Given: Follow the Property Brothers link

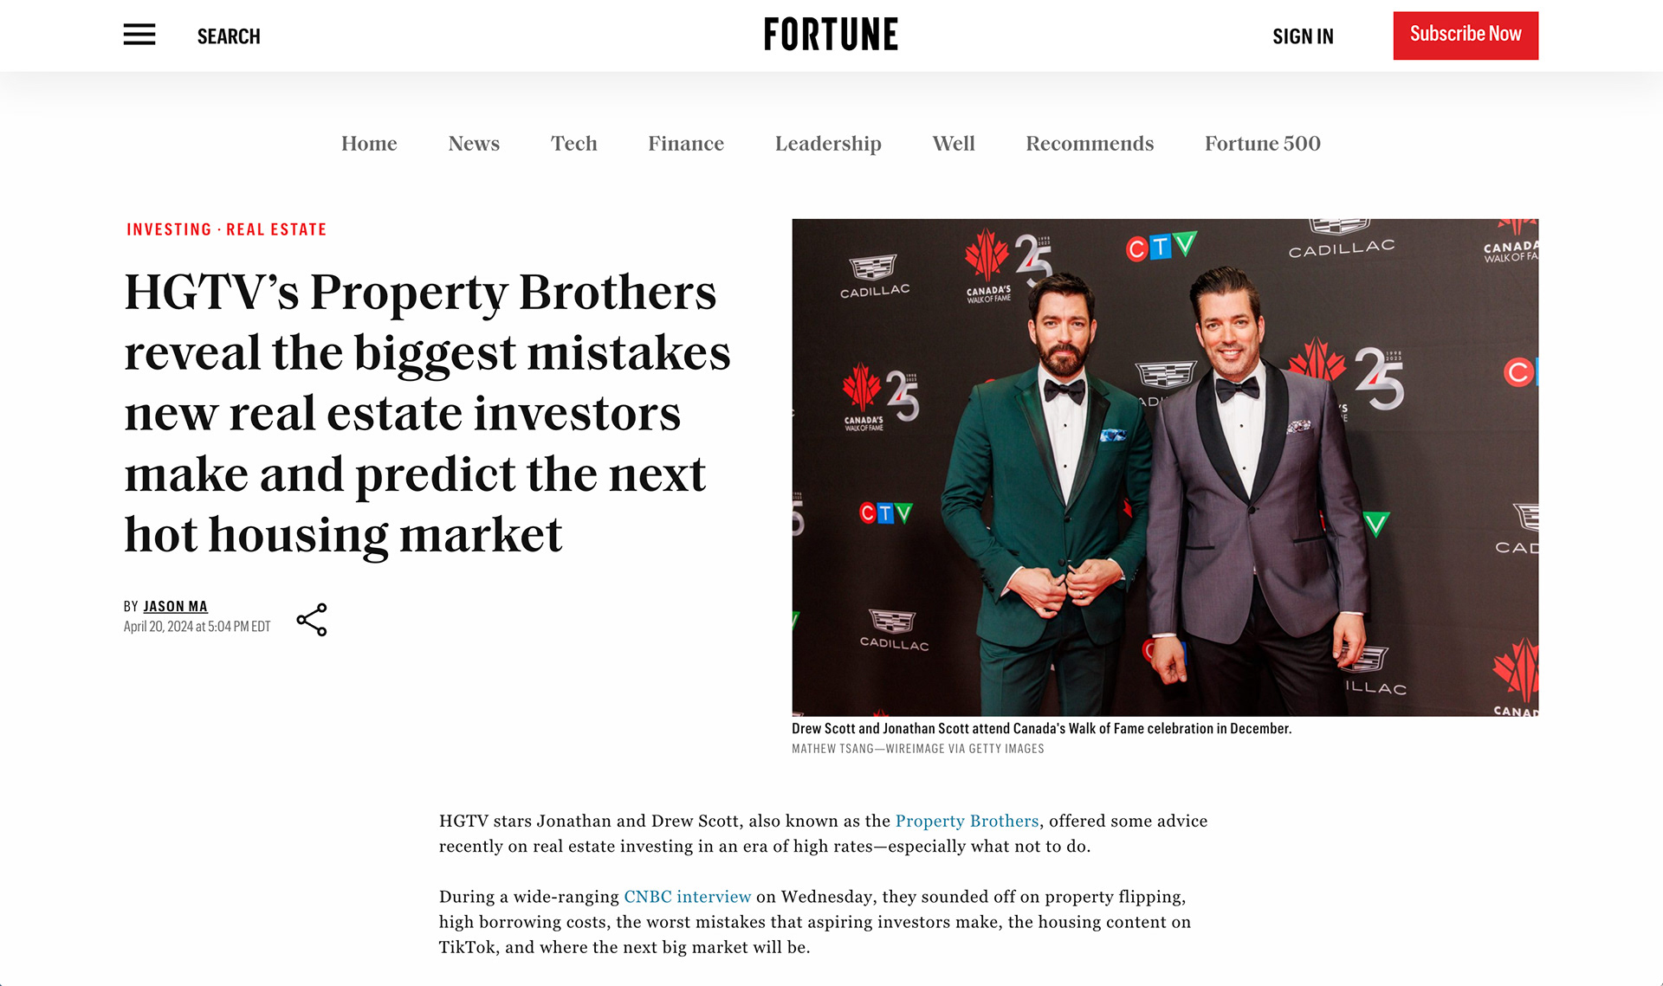Looking at the screenshot, I should (967, 821).
